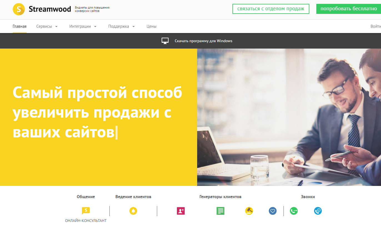Image resolution: width=381 pixels, height=227 pixels.
Task: Click попробовать бесплатно button
Action: click(x=349, y=9)
